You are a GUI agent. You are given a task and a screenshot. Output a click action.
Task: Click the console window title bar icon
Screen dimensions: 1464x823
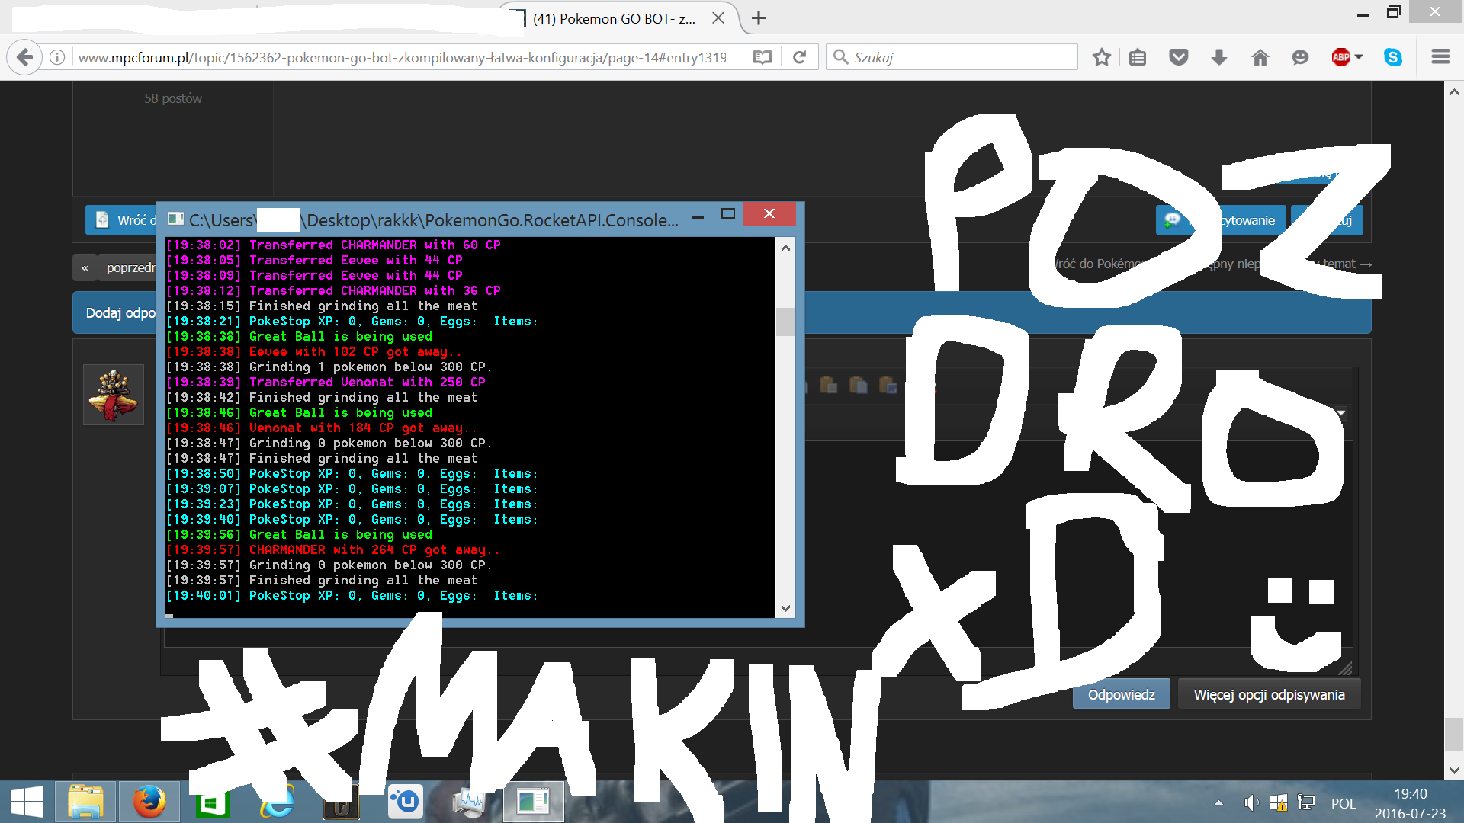[x=175, y=219]
